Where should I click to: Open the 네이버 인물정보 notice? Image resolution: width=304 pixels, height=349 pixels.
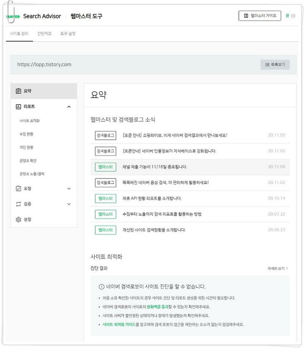pyautogui.click(x=169, y=151)
